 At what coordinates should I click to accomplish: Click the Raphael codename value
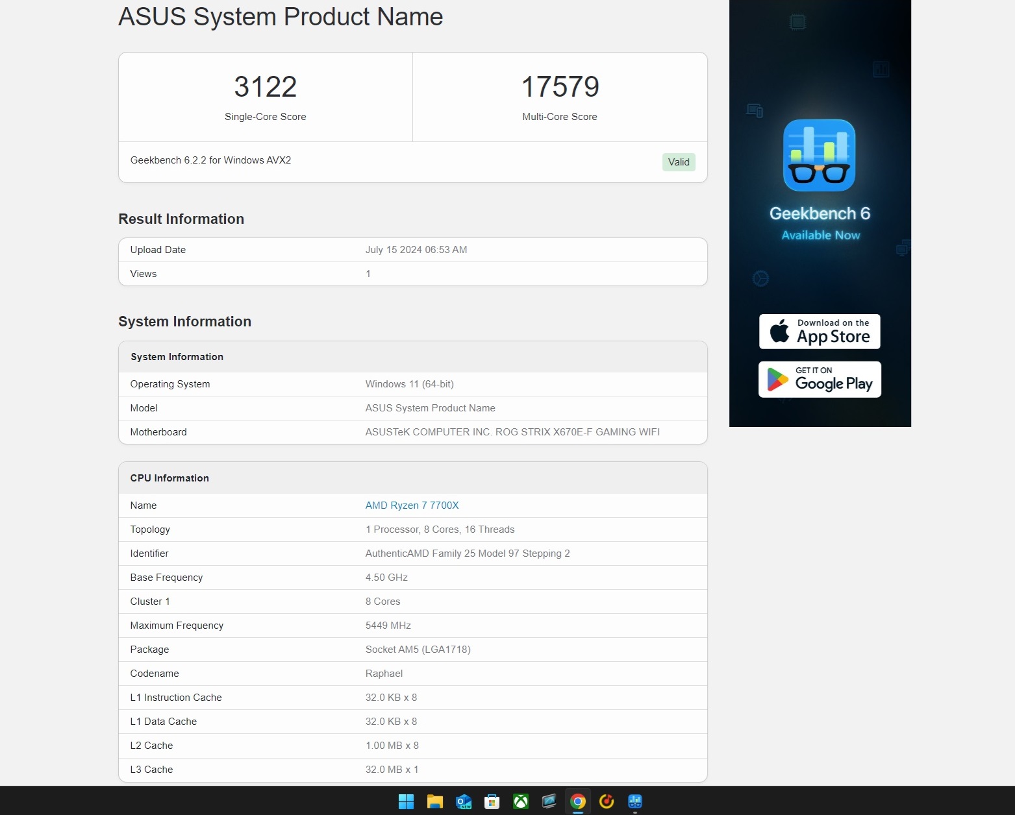(384, 674)
